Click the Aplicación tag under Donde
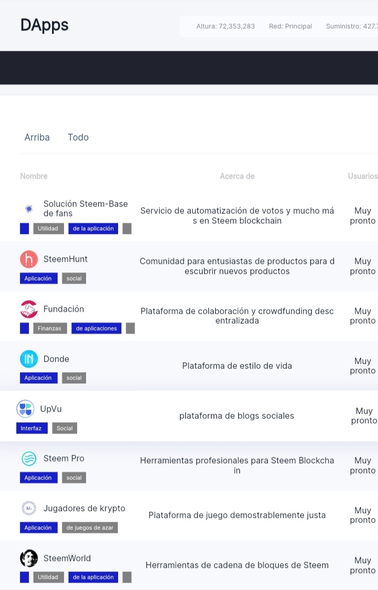The height and width of the screenshot is (590, 378). tap(38, 378)
